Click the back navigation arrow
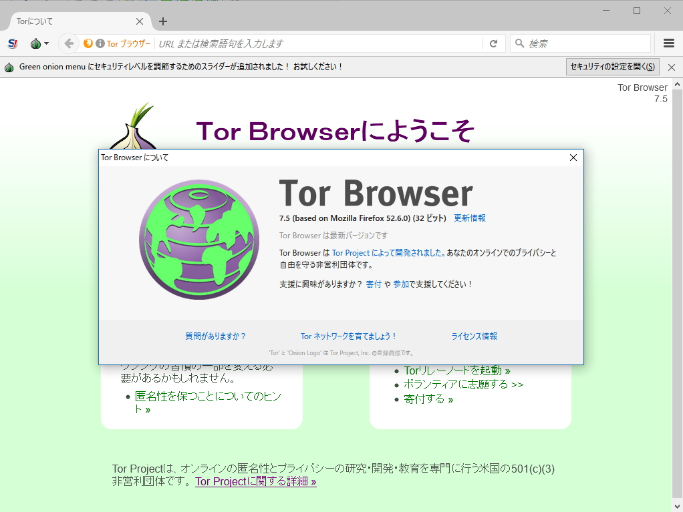This screenshot has width=683, height=512. click(x=67, y=43)
